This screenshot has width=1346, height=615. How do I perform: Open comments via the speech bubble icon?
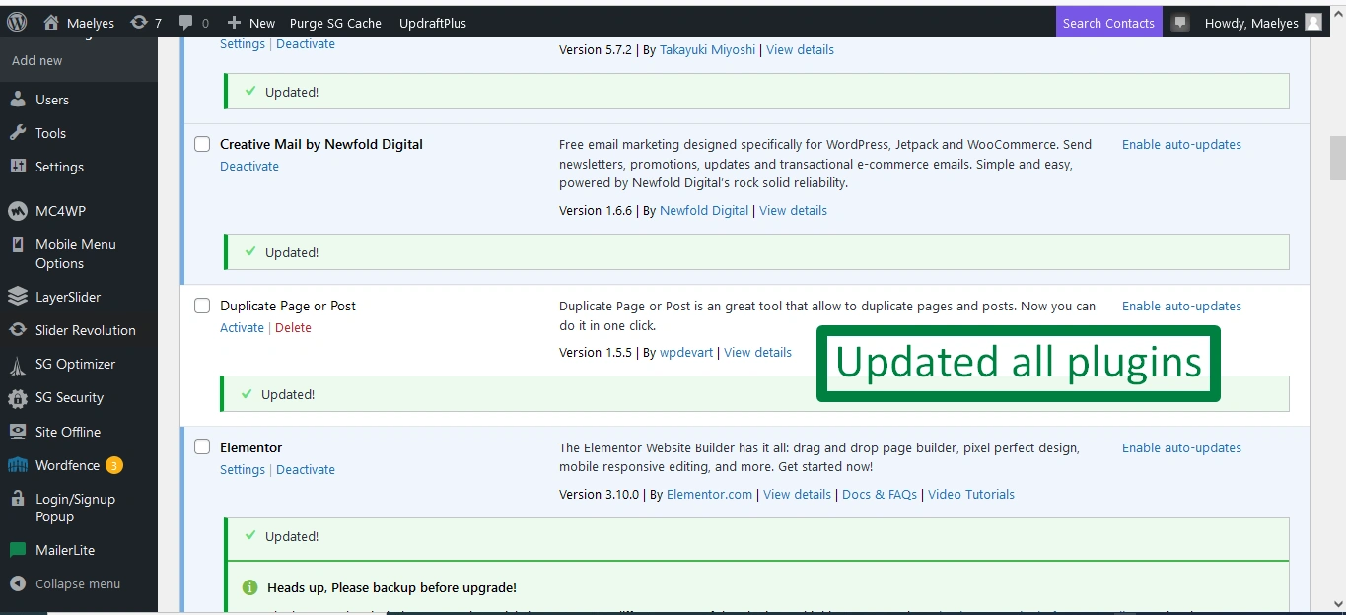coord(187,22)
